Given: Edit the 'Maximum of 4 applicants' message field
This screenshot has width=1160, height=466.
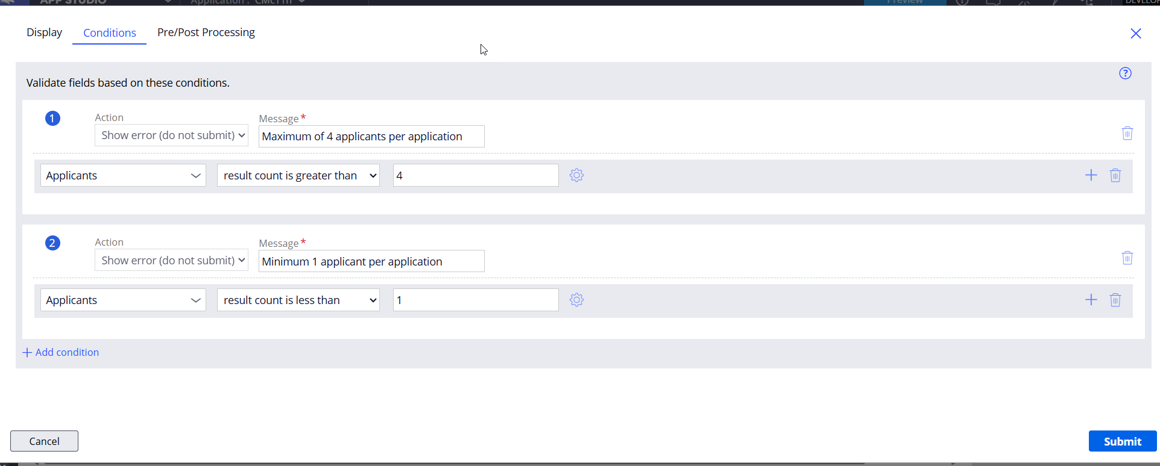Looking at the screenshot, I should [x=371, y=136].
